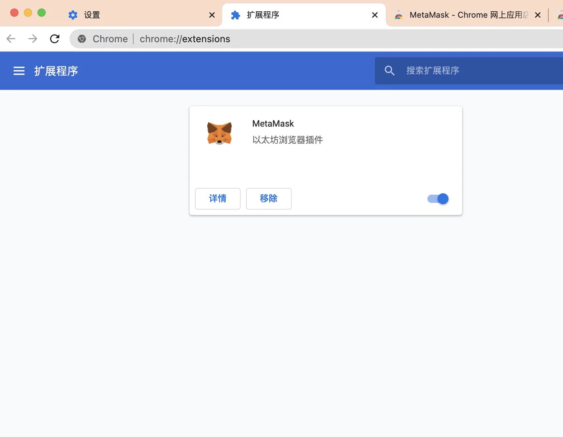
Task: Disable the MetaMask extension toggle
Action: pos(438,199)
